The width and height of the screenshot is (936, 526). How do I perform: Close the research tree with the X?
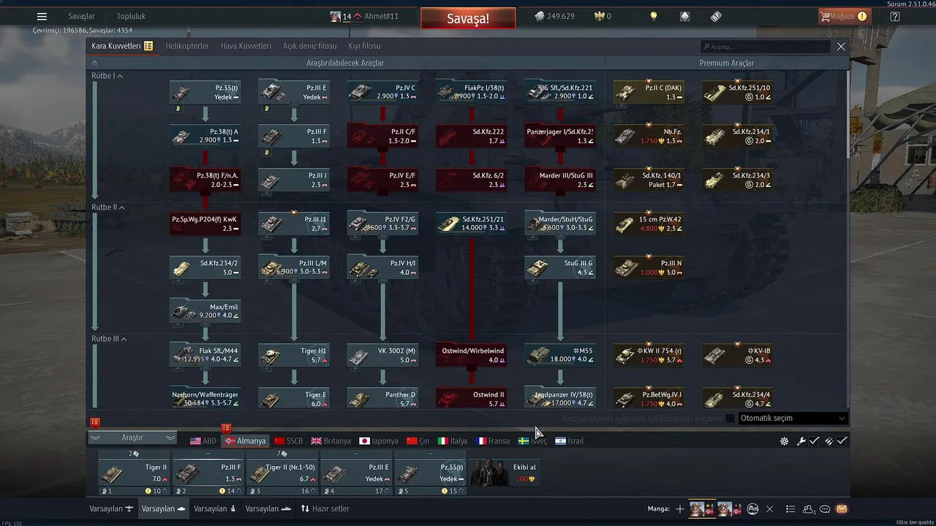841,46
